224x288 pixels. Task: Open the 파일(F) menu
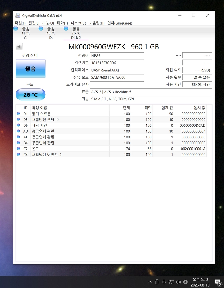(20, 23)
